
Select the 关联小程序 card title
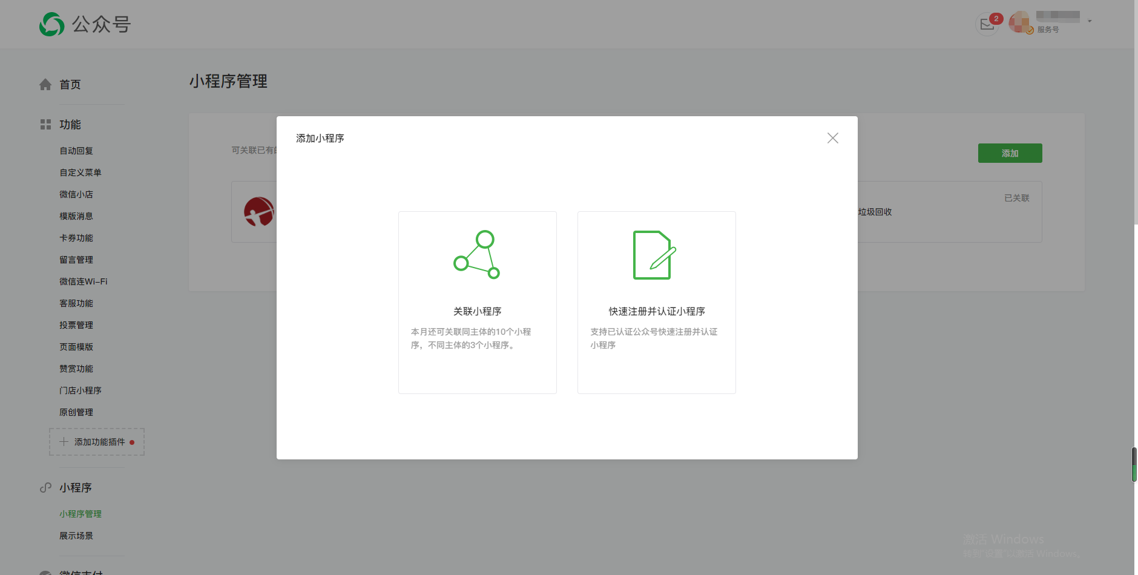coord(477,311)
